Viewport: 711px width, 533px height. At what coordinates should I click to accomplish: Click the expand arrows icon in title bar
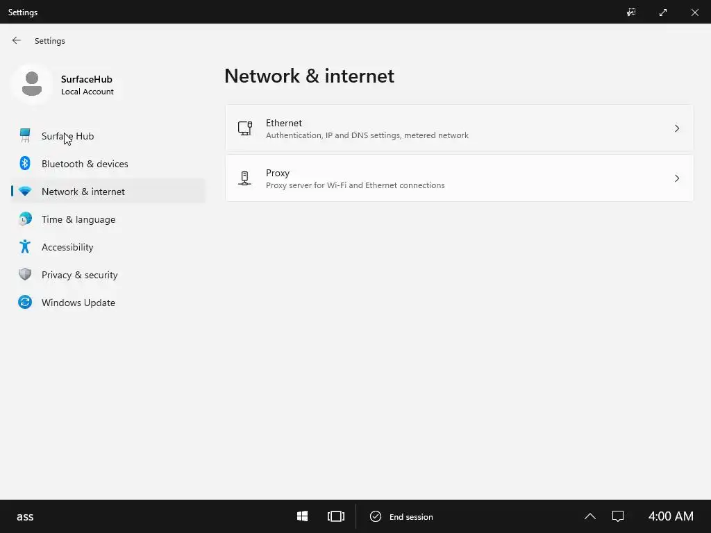click(x=663, y=12)
